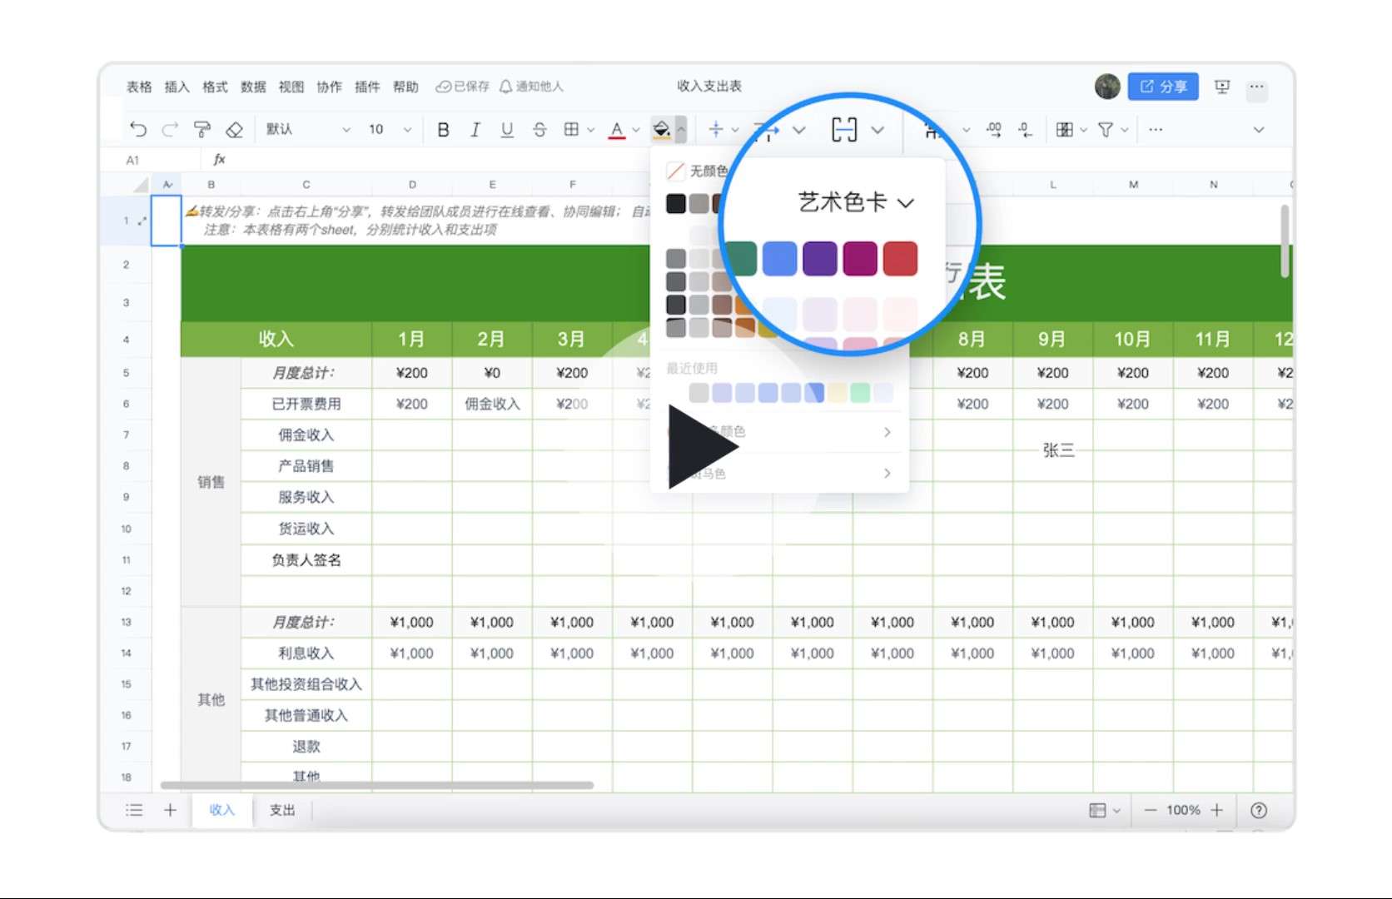Pick the magnified red color swatch

(900, 258)
